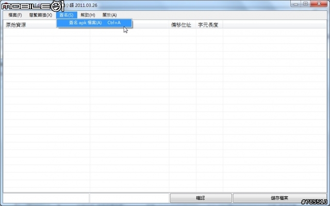This screenshot has height=206, width=330.
Task: Focus the first bottom input field
Action: [46, 198]
